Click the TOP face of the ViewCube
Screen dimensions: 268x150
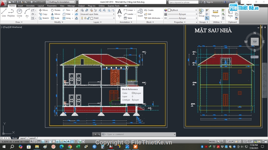pos(255,42)
